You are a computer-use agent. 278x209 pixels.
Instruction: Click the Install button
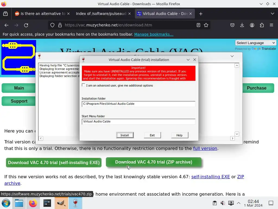(x=125, y=135)
